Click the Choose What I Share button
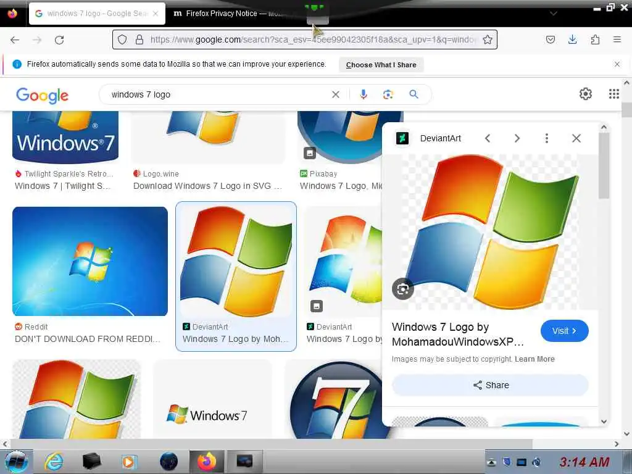The image size is (632, 474). pos(381,64)
